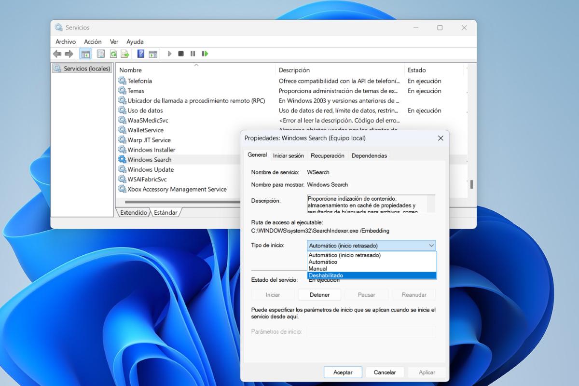Maximize the Servicios window
Viewport: 579px width, 386px height.
click(x=440, y=28)
